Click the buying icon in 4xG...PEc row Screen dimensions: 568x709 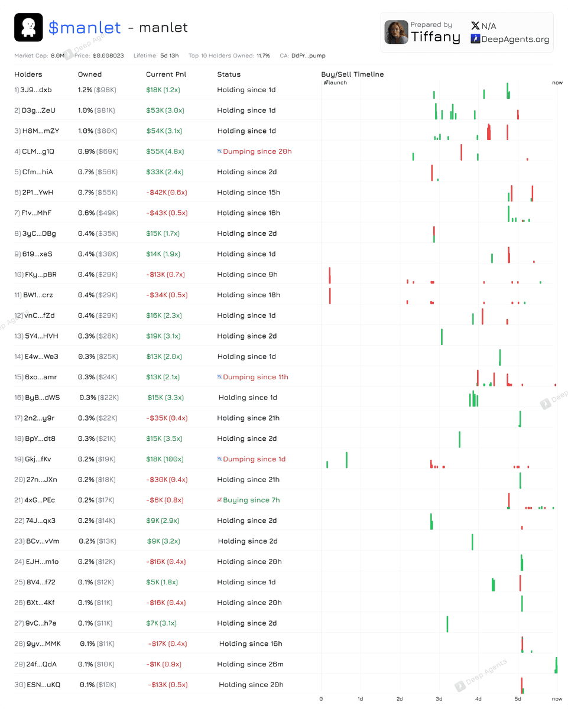tap(219, 500)
